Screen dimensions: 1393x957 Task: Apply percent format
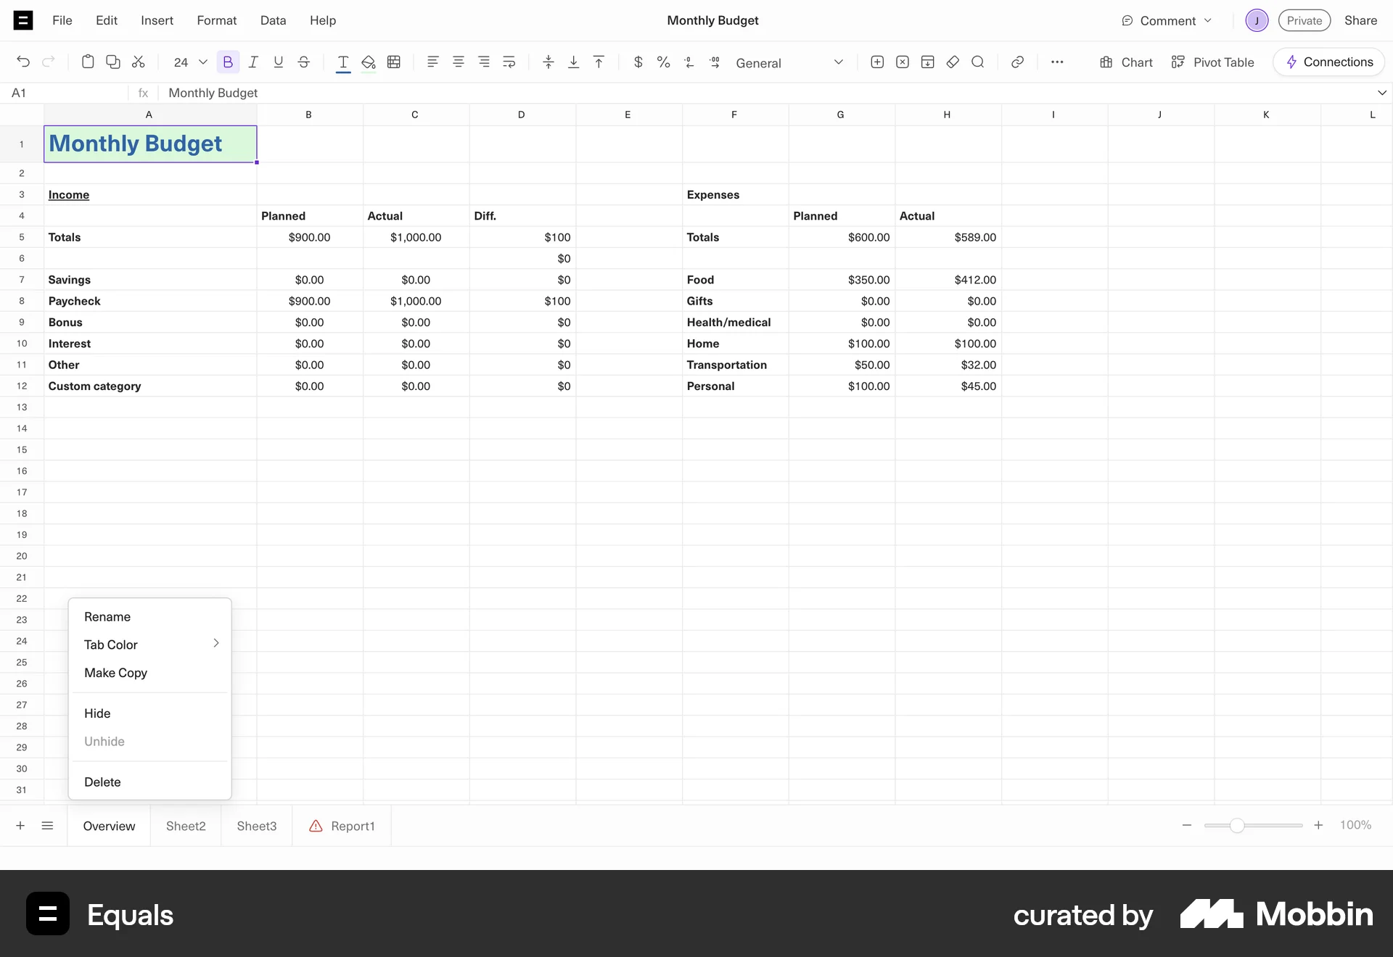pos(663,62)
